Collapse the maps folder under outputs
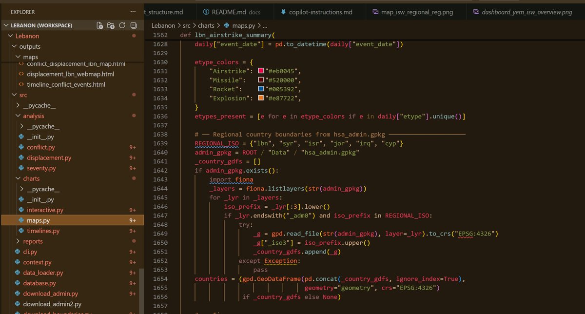585x314 pixels. pyautogui.click(x=18, y=57)
